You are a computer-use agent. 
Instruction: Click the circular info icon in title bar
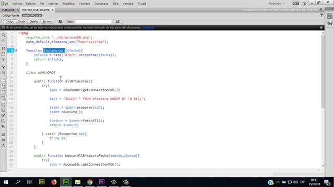[x=304, y=4]
